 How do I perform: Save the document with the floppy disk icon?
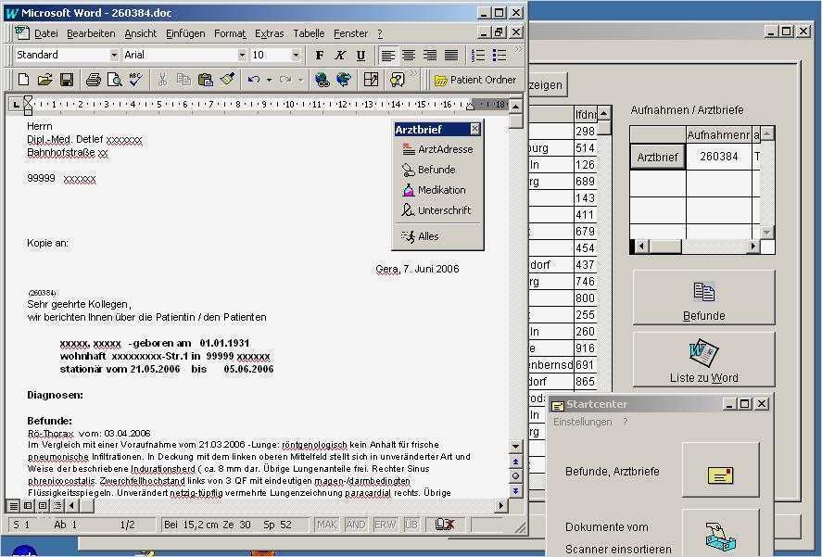pos(67,80)
